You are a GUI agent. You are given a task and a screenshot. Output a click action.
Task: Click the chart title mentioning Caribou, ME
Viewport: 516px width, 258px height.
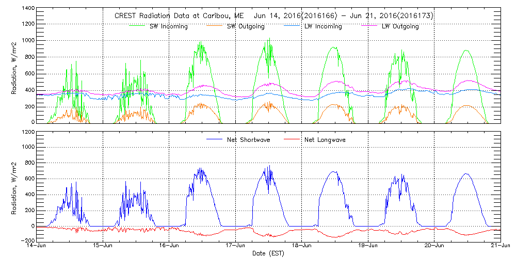coord(273,16)
